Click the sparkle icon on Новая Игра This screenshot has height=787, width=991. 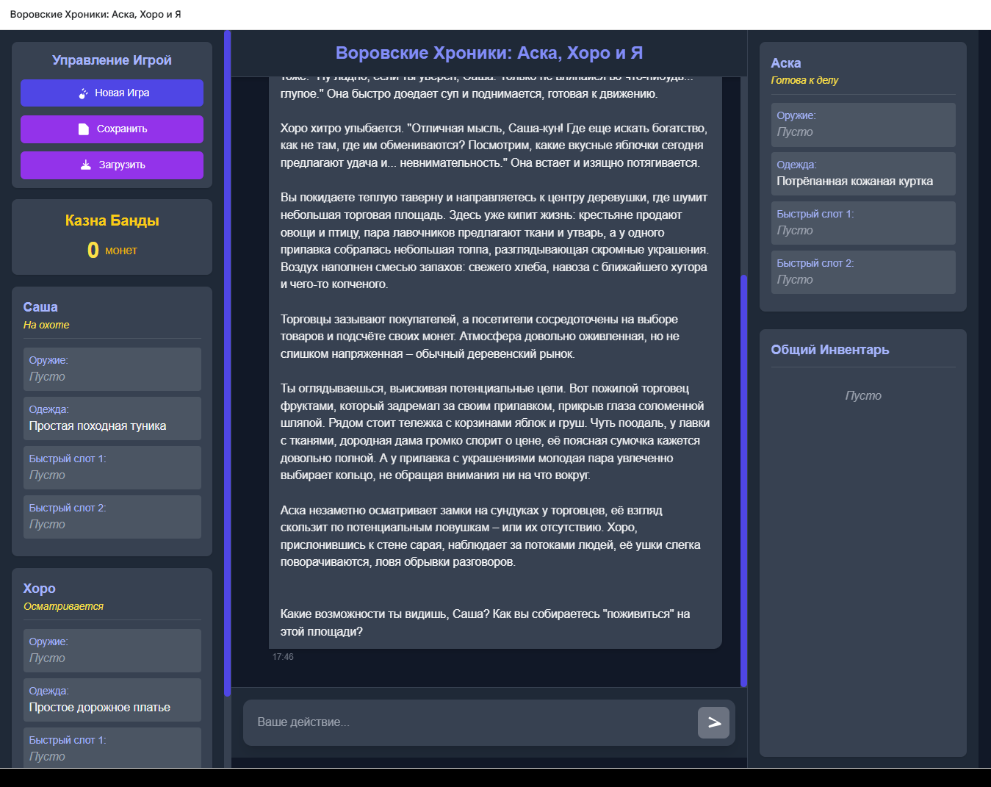pyautogui.click(x=84, y=93)
